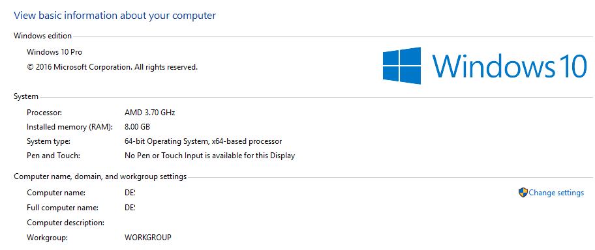Click the No Pen or Touch Input text
Screen dimensions: 595x250
pos(209,156)
